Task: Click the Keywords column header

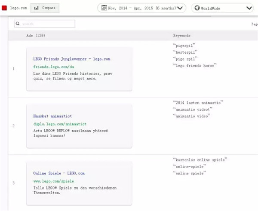Action: (x=182, y=36)
